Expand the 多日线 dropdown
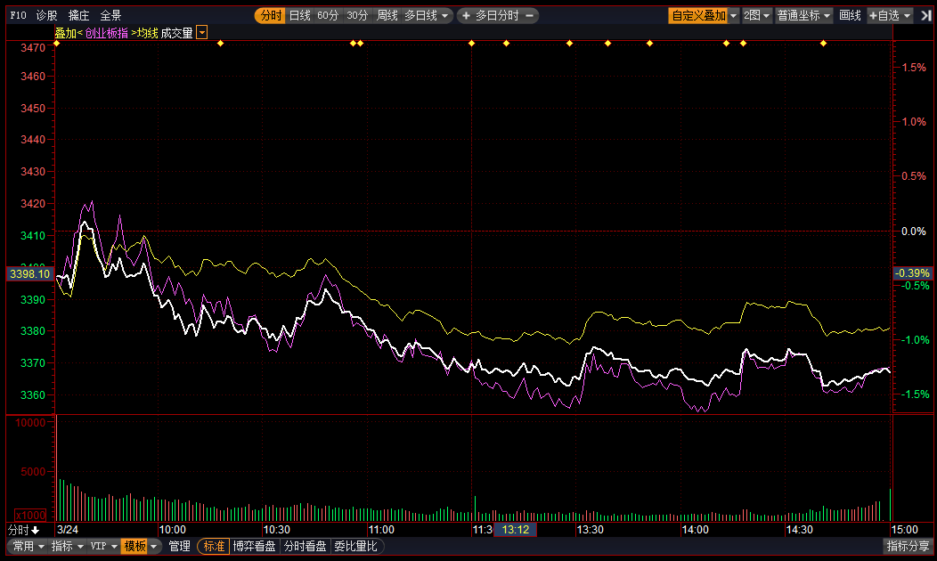The width and height of the screenshot is (937, 561). click(x=428, y=15)
